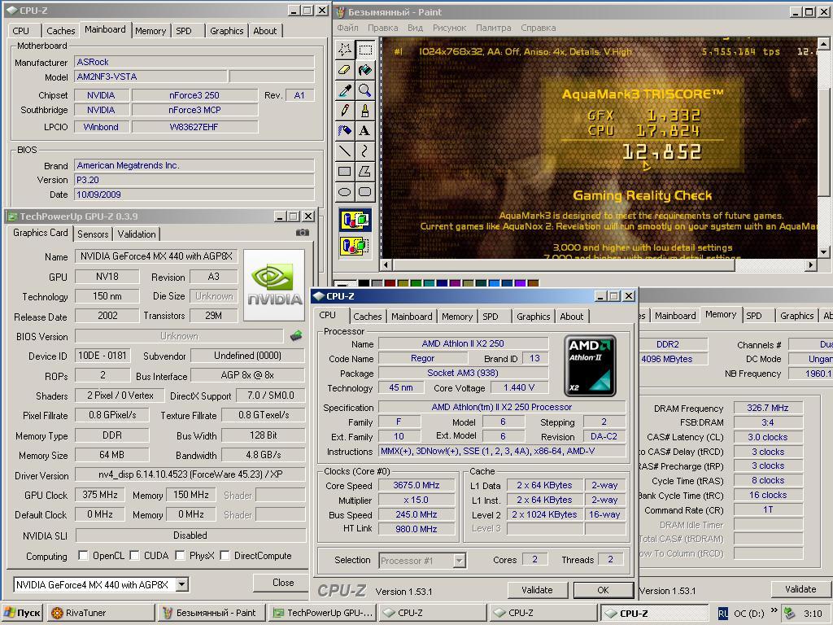Click the RU language indicator in tray
This screenshot has height=625, width=833.
(x=723, y=614)
